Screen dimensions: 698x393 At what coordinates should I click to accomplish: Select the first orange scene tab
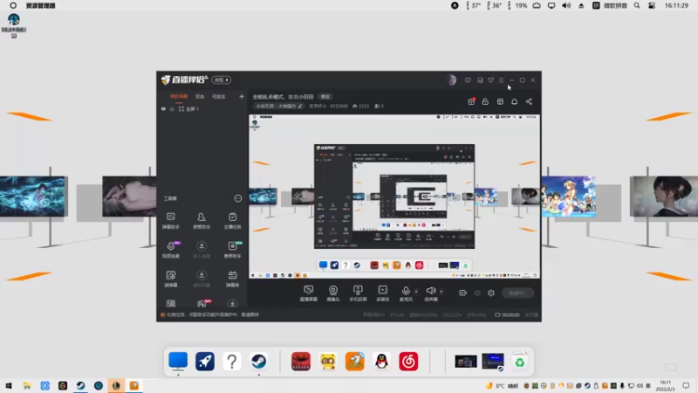click(179, 96)
